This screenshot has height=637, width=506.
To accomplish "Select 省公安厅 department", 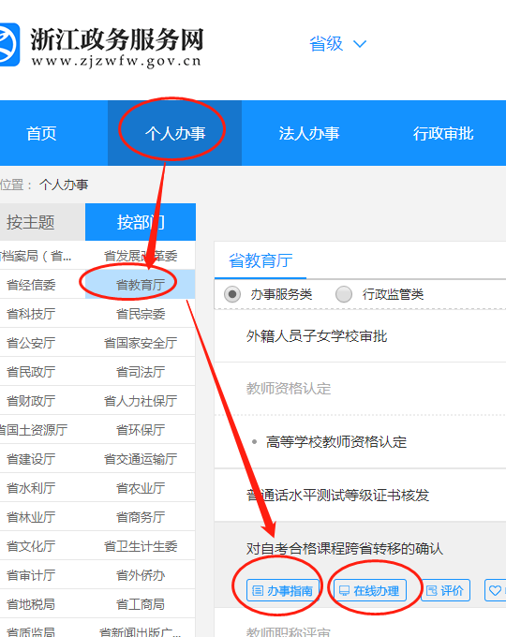I will (31, 343).
